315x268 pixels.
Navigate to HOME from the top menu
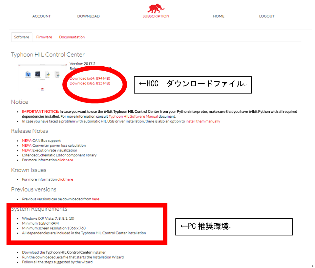tap(219, 16)
